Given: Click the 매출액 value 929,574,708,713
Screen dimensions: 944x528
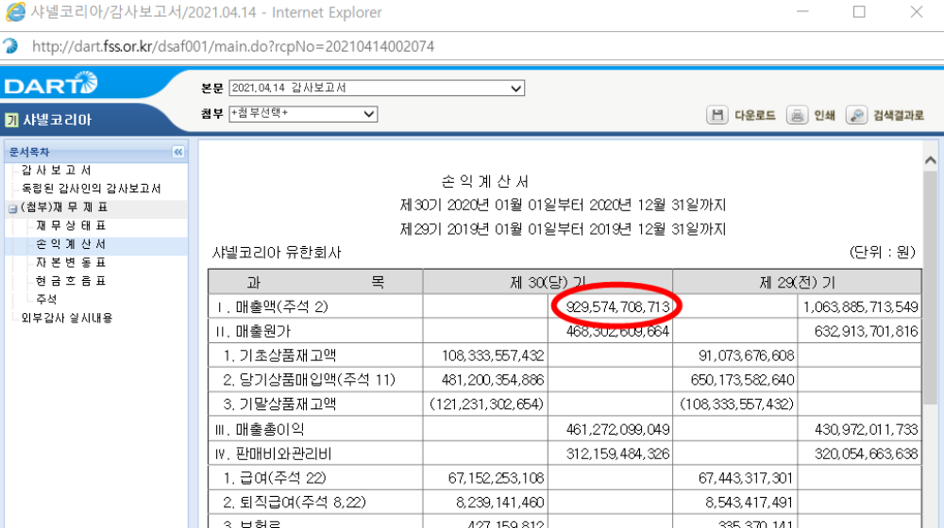Looking at the screenshot, I should pos(617,307).
